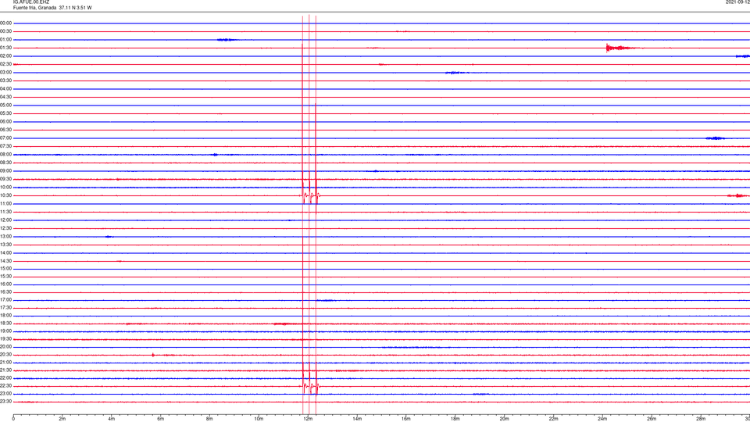Click the station code IG.AFUE.00.EHZ header

coord(31,2)
